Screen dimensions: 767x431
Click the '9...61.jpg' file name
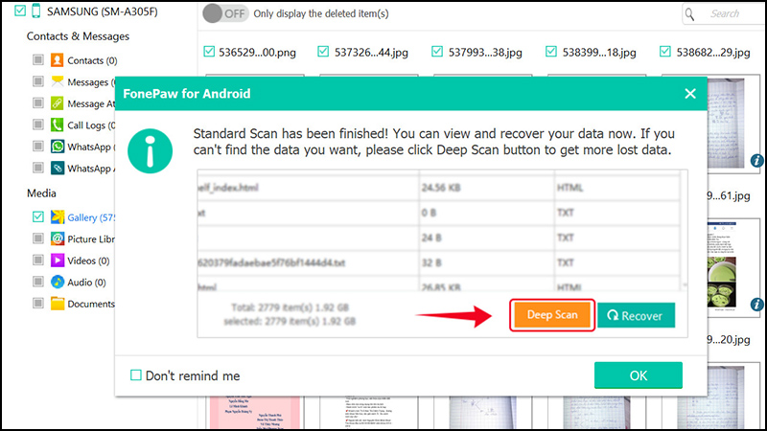pos(729,196)
